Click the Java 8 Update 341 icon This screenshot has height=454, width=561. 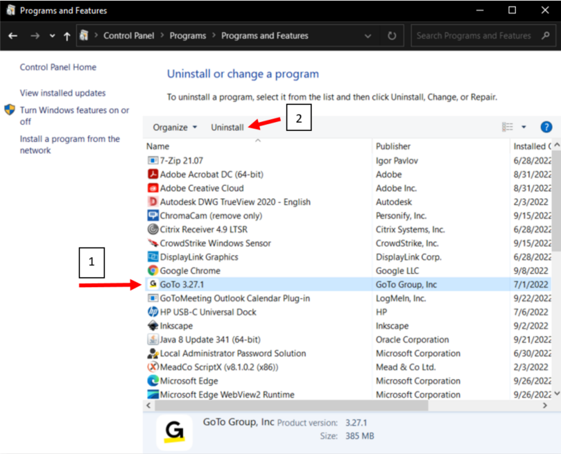point(153,340)
